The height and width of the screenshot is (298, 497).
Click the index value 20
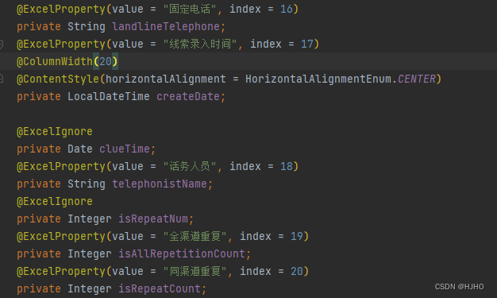click(x=297, y=271)
